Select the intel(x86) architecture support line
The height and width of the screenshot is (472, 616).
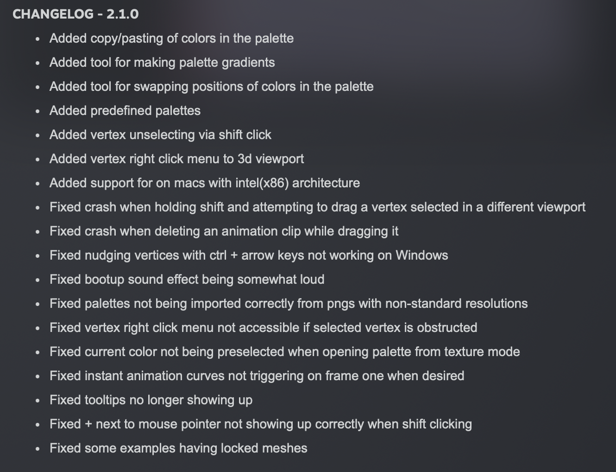205,183
